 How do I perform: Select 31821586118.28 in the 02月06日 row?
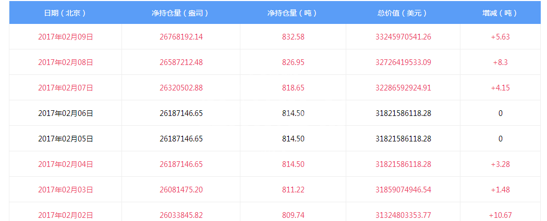click(403, 113)
